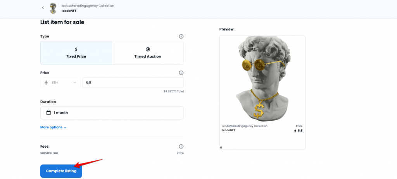The width and height of the screenshot is (397, 179).
Task: Click the info icon next to Price
Action: click(181, 73)
